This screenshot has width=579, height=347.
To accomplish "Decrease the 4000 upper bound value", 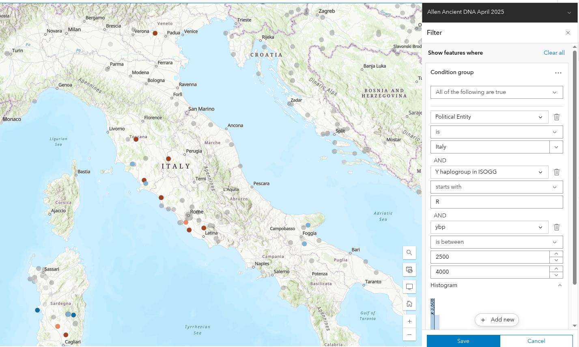I will pos(556,275).
